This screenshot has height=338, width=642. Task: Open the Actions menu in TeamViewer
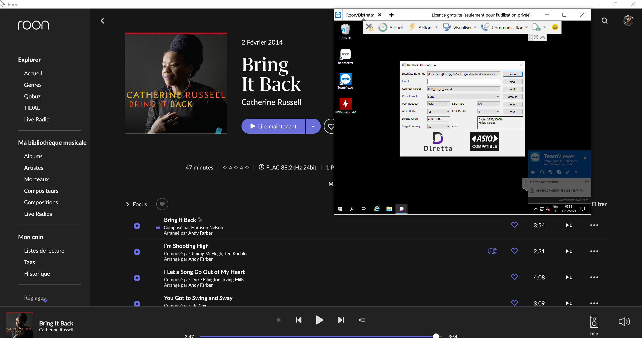(x=426, y=28)
